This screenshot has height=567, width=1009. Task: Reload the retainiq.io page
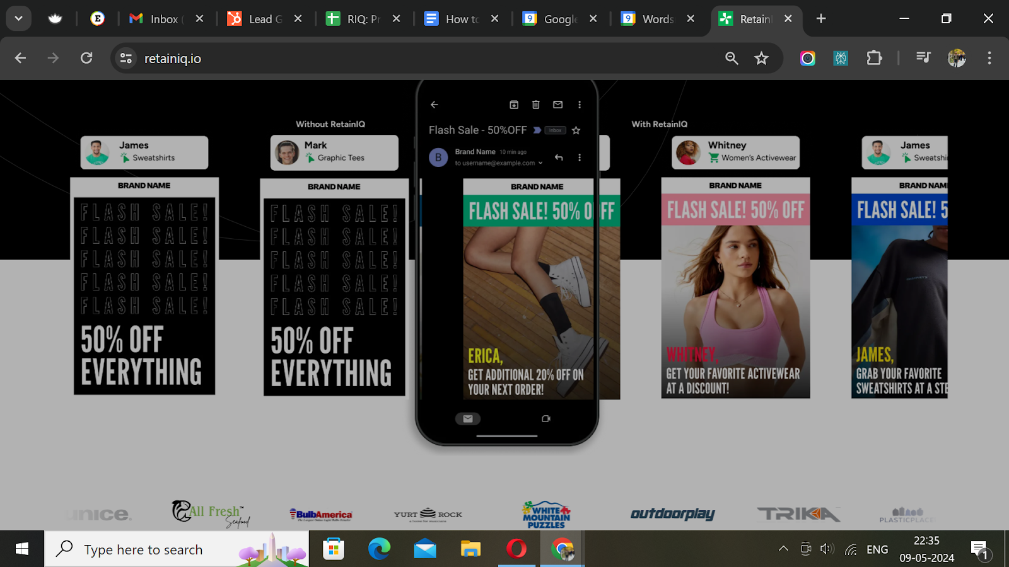click(86, 59)
